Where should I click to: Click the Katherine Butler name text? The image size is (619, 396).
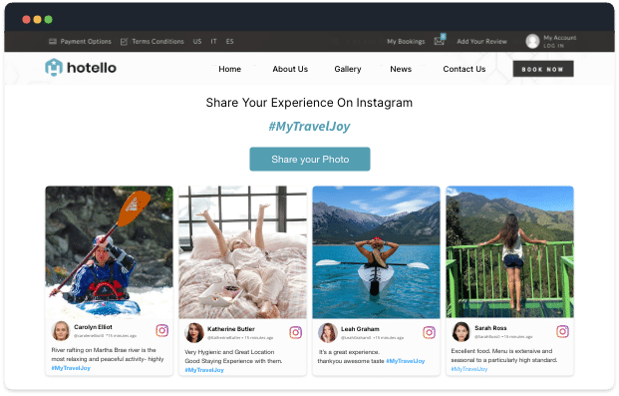pyautogui.click(x=231, y=329)
